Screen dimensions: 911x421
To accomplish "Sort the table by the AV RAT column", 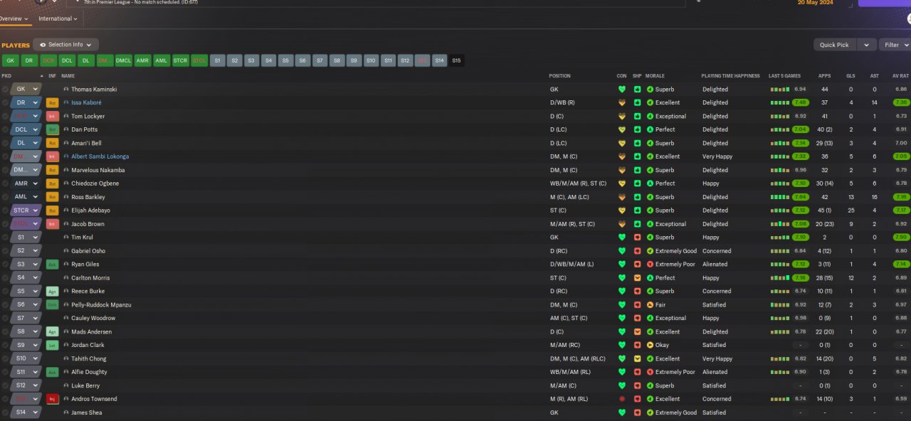I will (x=900, y=76).
